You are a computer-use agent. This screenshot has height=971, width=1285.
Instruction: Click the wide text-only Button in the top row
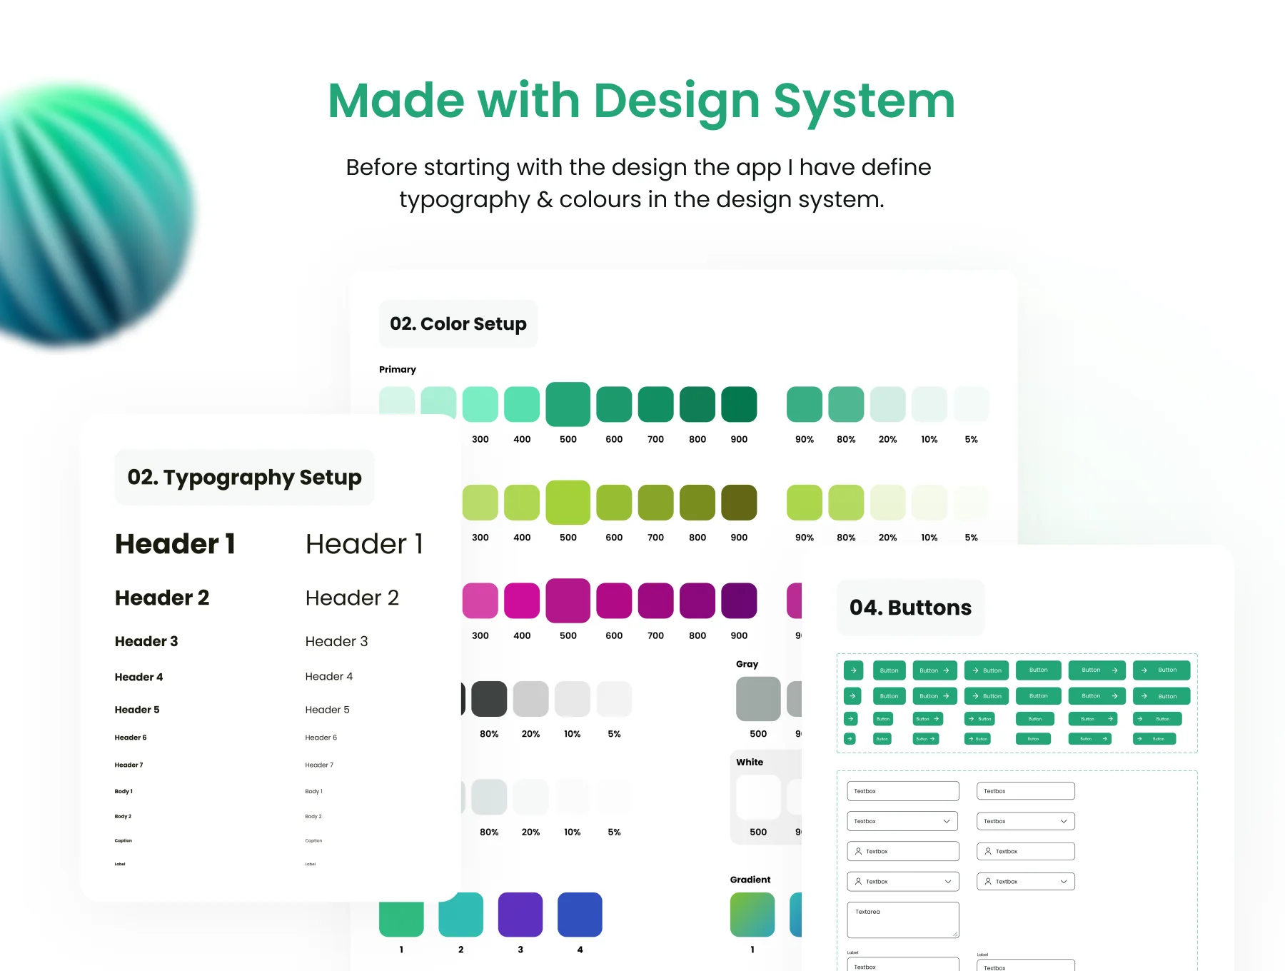pyautogui.click(x=1039, y=670)
